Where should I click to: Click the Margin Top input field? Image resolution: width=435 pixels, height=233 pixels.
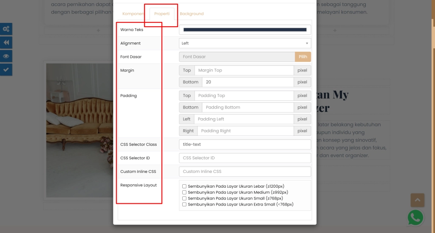click(x=244, y=70)
